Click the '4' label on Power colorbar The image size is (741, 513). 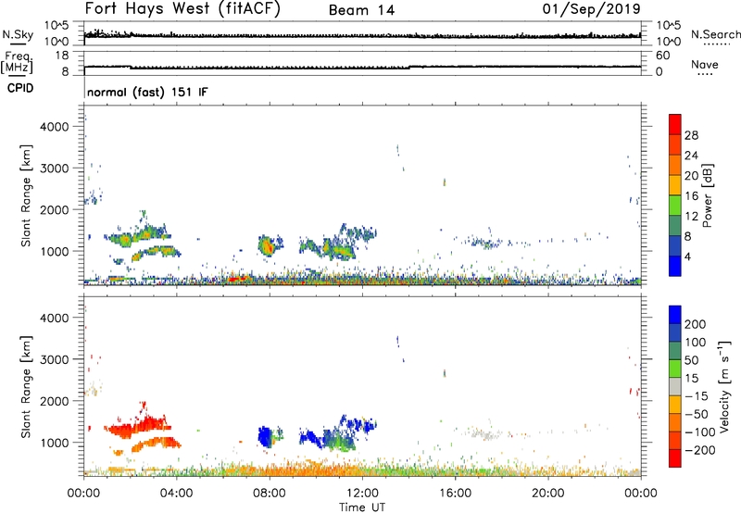pyautogui.click(x=687, y=256)
